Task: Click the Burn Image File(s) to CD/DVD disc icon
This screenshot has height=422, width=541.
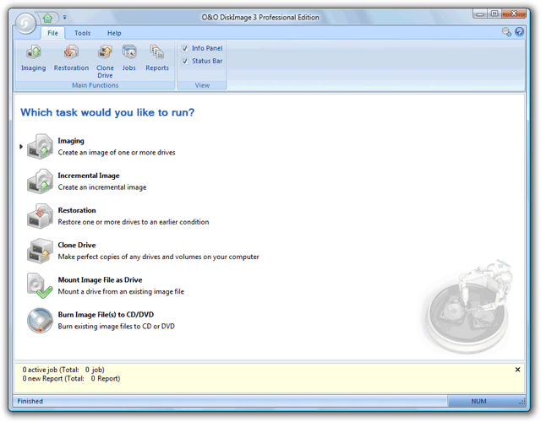Action: click(x=40, y=321)
